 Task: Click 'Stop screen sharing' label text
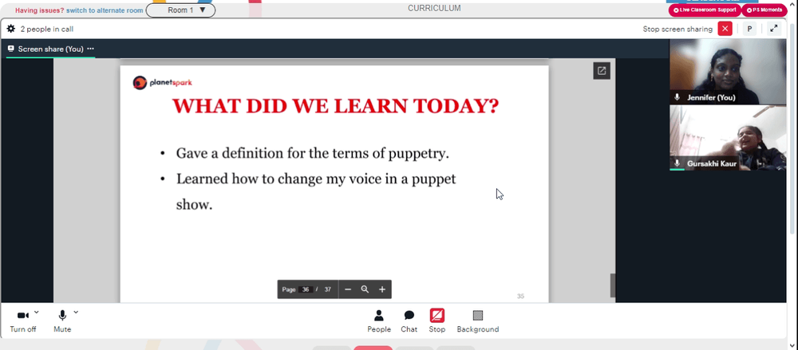pos(678,29)
